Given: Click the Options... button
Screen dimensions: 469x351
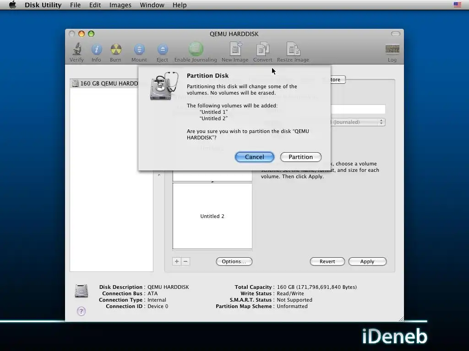Looking at the screenshot, I should (234, 261).
